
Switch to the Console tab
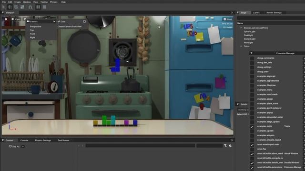click(x=24, y=141)
